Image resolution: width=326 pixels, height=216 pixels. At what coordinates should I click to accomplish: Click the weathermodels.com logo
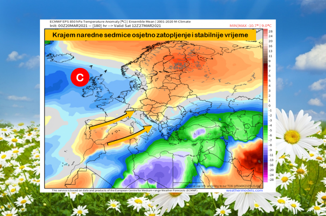coord(244,190)
